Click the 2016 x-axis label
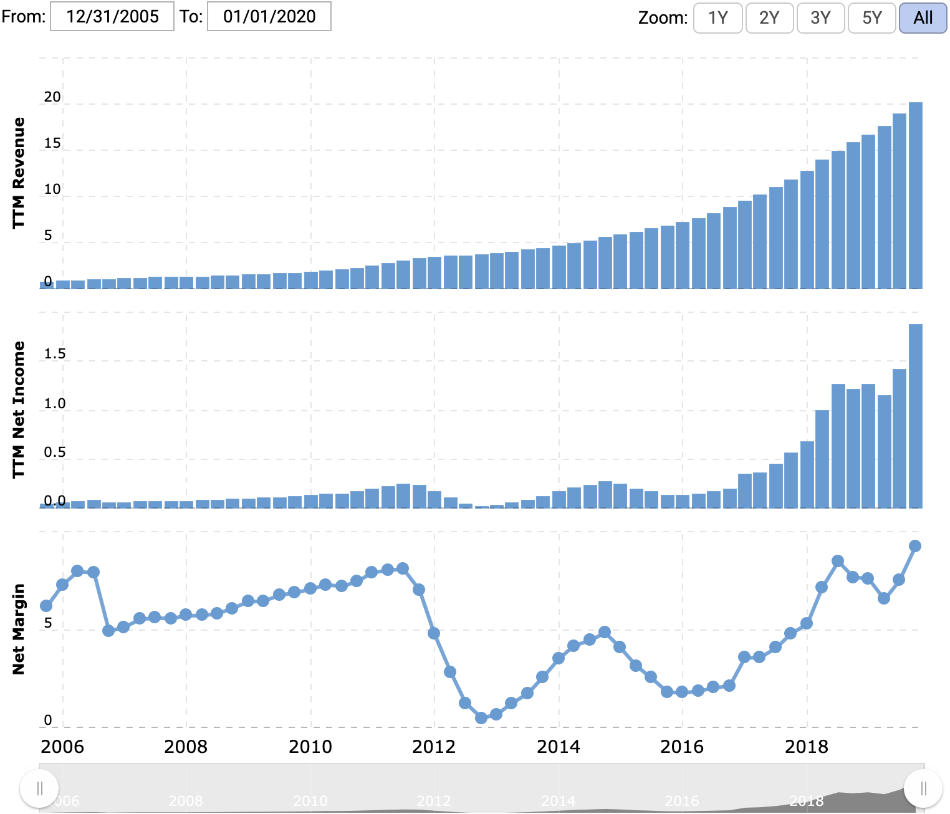 pos(682,747)
